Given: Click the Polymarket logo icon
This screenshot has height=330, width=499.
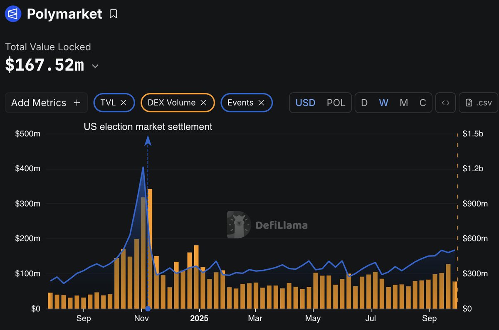Looking at the screenshot, I should click(x=13, y=14).
